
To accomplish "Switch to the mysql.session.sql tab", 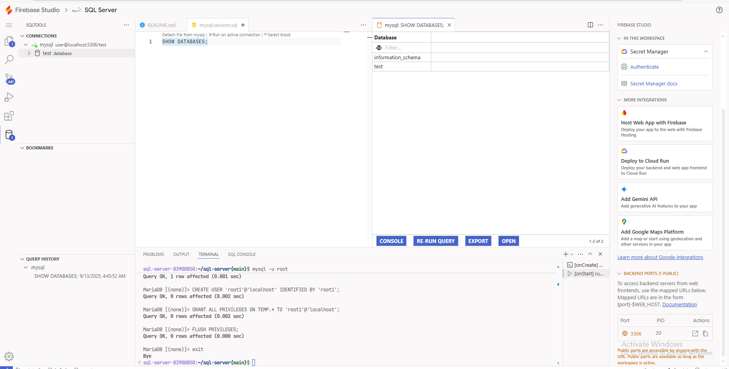I will coord(218,25).
